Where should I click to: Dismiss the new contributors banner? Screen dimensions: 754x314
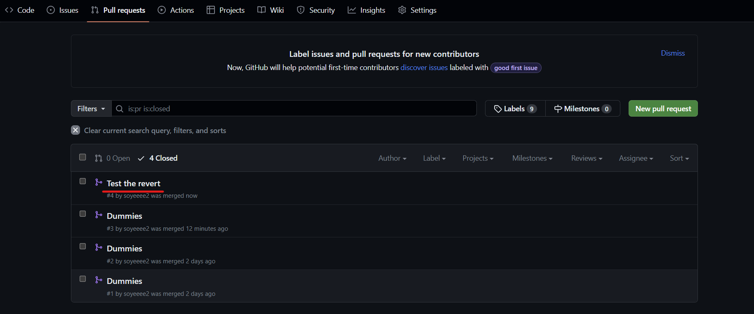(x=673, y=53)
